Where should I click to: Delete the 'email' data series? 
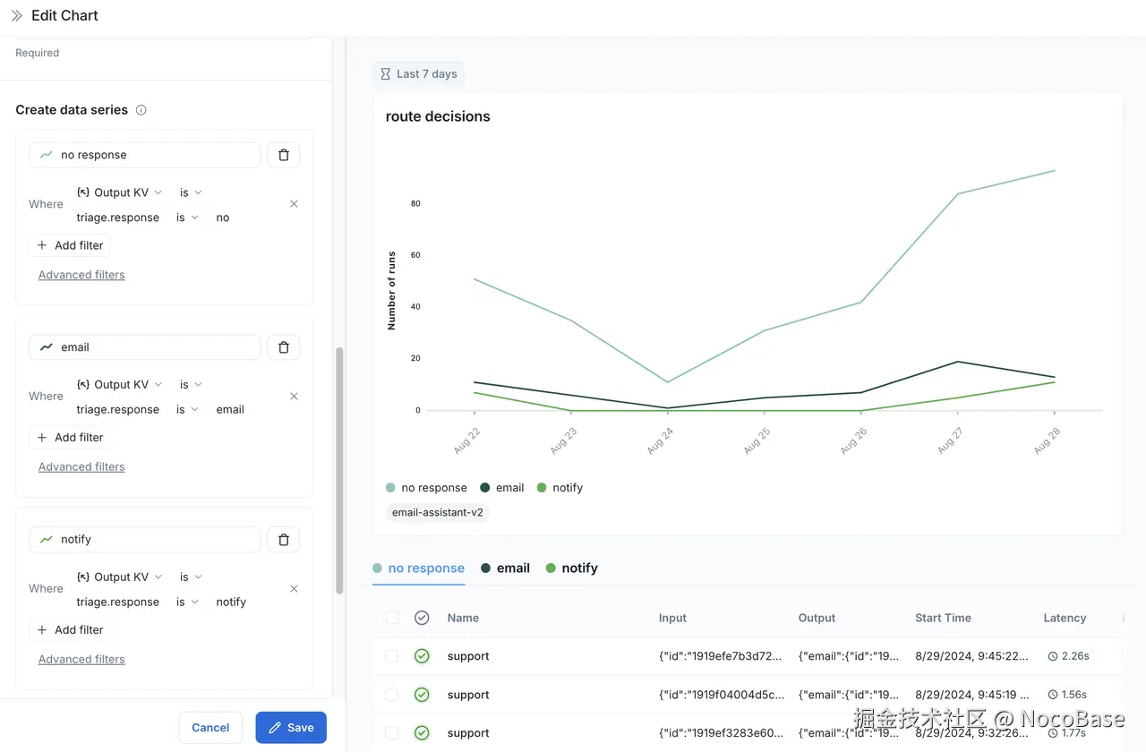click(x=284, y=347)
